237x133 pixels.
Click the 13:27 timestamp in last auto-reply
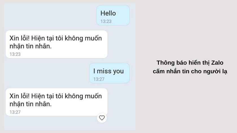[15, 112]
